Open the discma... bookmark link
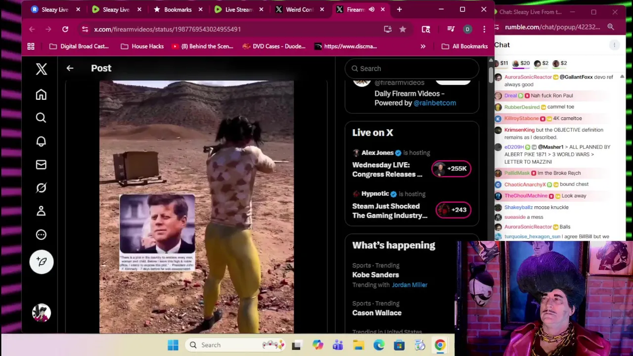The height and width of the screenshot is (356, 633). point(345,46)
